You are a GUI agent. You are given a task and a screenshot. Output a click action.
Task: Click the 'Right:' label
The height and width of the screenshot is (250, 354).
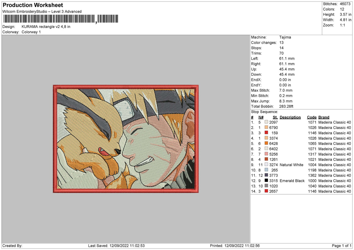click(256, 64)
